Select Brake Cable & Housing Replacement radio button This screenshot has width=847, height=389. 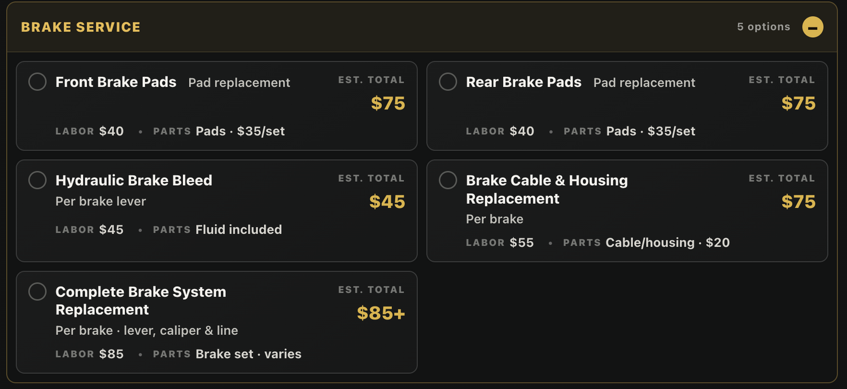tap(448, 180)
